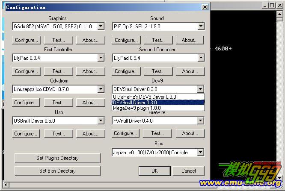Show About for Cdvdrom plugin
This screenshot has height=191, width=285.
click(91, 103)
